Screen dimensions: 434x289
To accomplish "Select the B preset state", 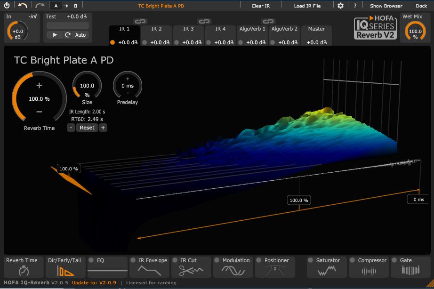I will tap(76, 6).
